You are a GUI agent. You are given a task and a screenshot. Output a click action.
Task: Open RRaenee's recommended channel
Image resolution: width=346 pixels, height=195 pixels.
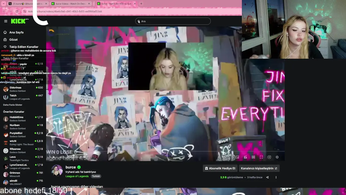point(23,150)
